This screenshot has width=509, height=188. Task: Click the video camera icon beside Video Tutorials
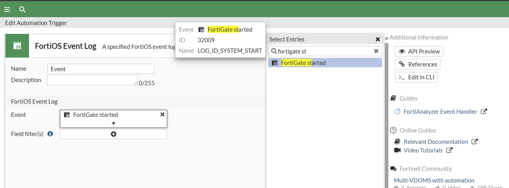pos(397,150)
